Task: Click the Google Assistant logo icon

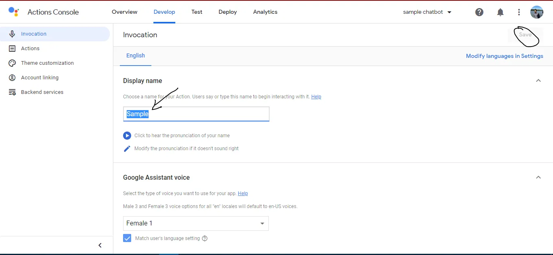Action: pos(14,11)
